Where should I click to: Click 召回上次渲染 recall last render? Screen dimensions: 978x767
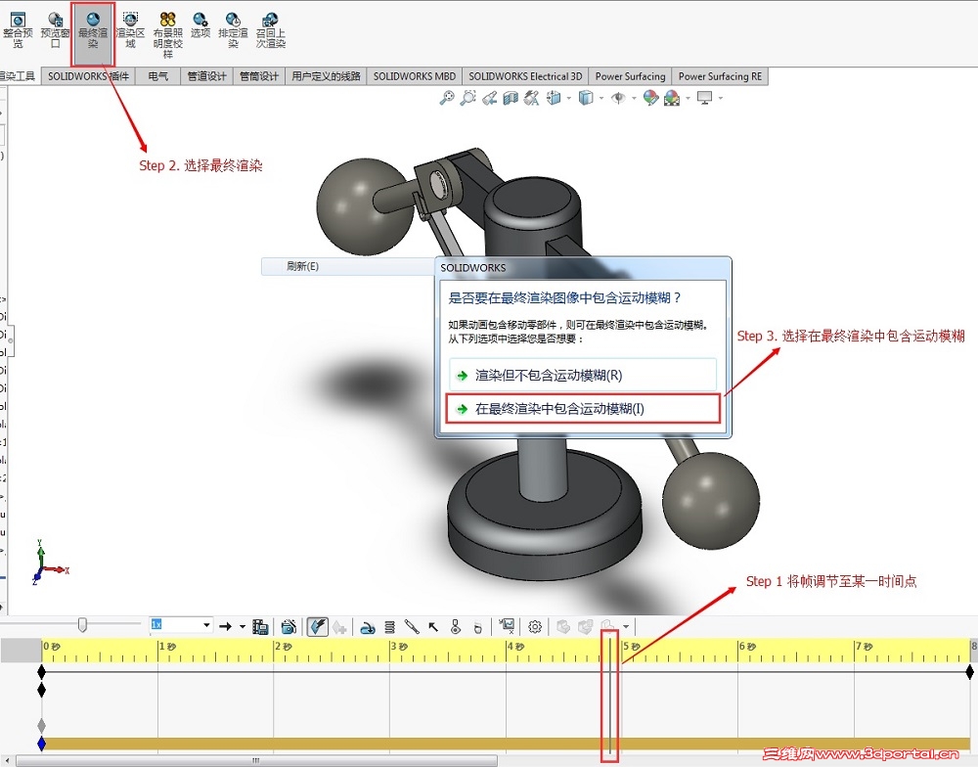pyautogui.click(x=271, y=30)
